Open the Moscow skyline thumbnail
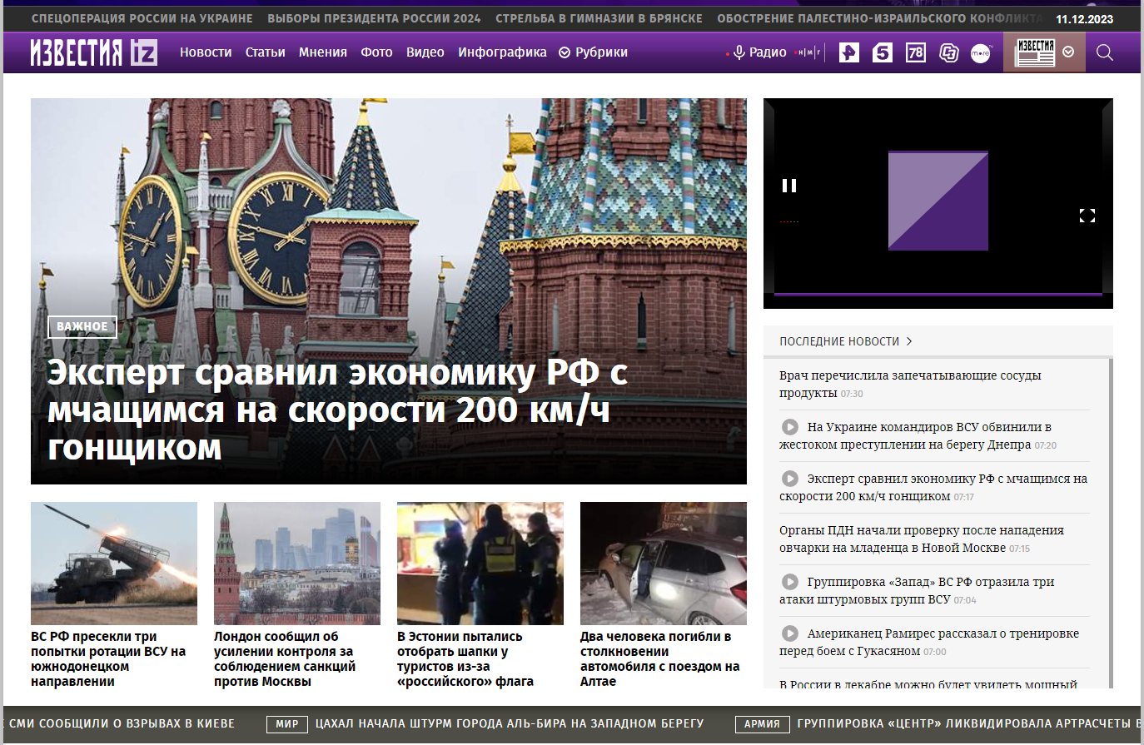Image resolution: width=1144 pixels, height=745 pixels. [x=297, y=564]
